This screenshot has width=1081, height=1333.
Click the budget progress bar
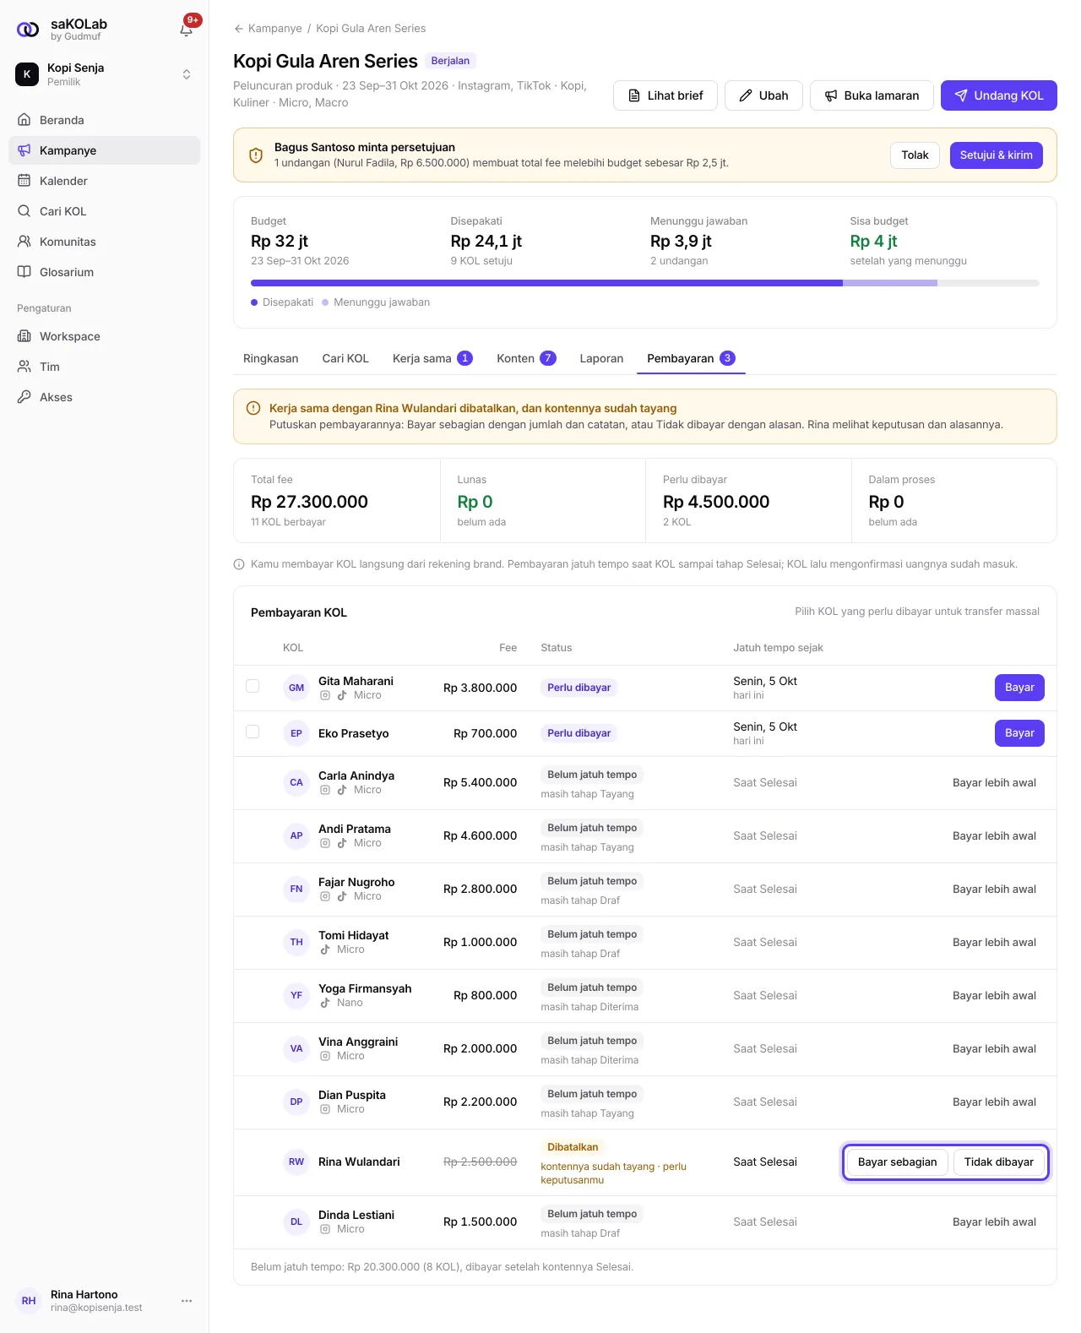(x=645, y=283)
